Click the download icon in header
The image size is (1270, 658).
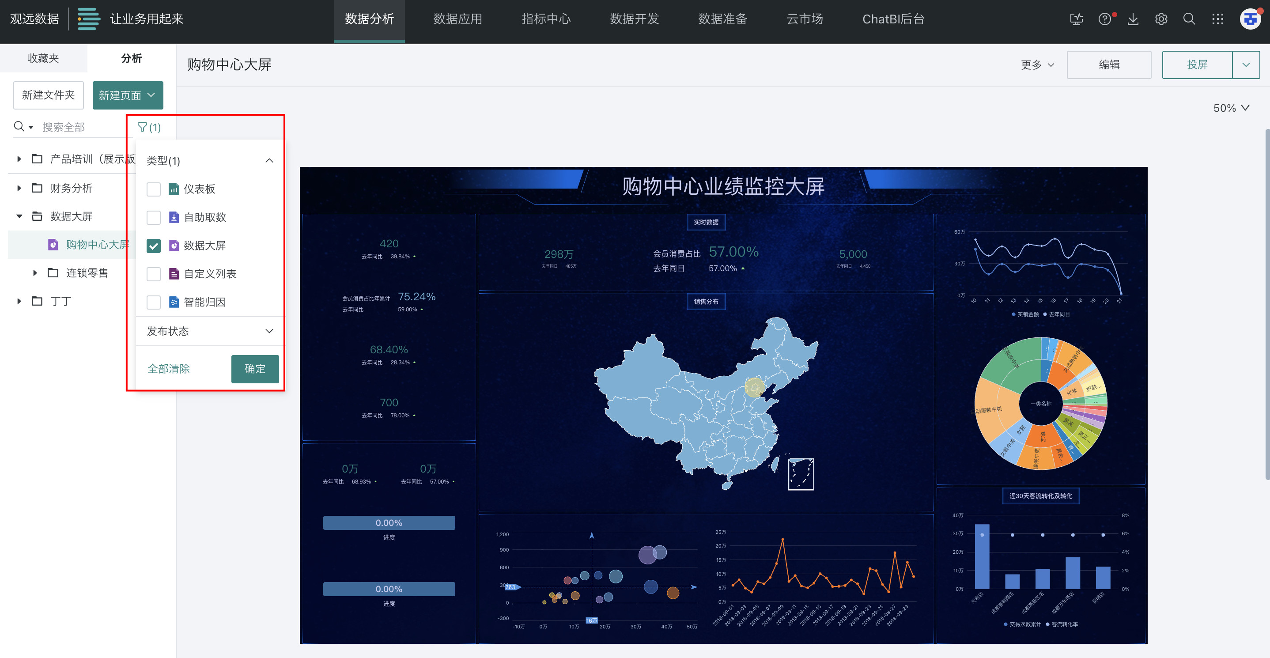[1133, 19]
